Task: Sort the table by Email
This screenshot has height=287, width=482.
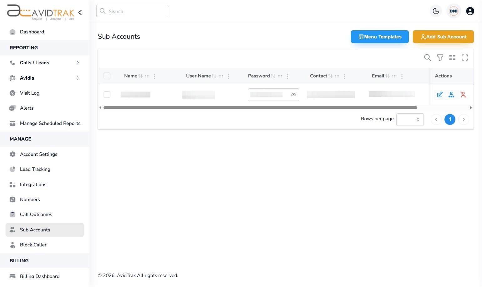Action: coord(388,76)
